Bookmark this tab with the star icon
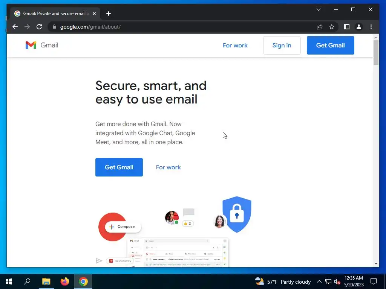The width and height of the screenshot is (386, 289). coord(332,27)
